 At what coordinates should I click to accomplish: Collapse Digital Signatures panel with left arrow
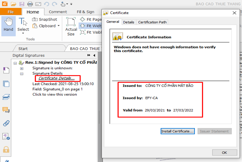94,55
